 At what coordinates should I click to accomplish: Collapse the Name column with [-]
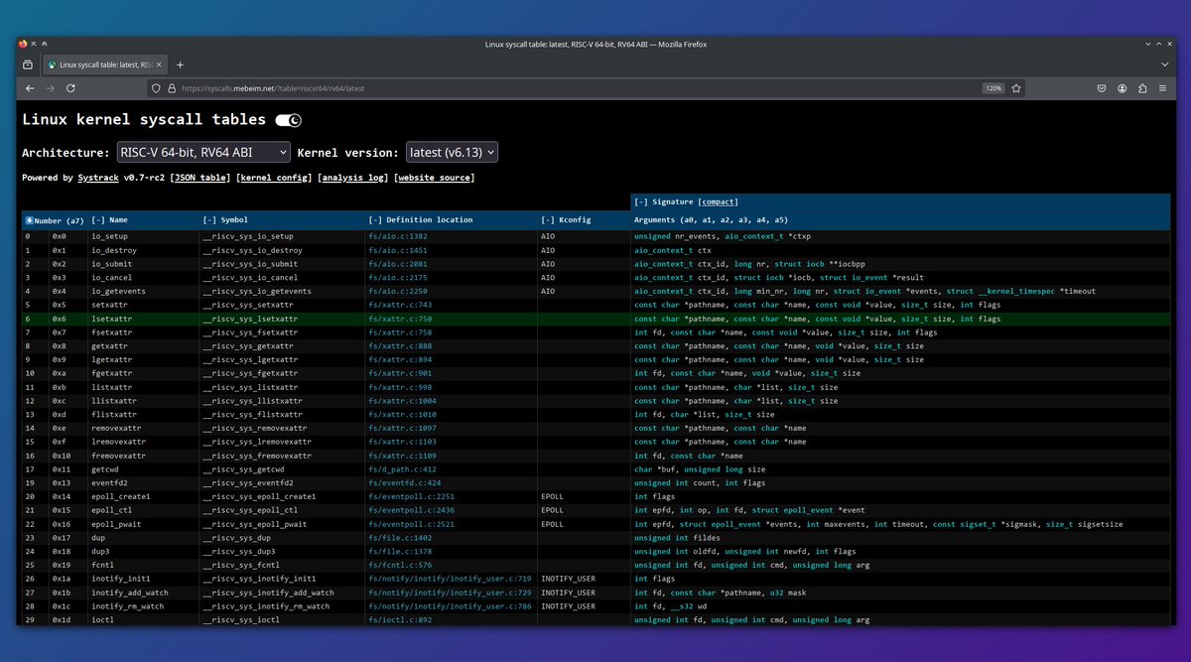[x=98, y=219]
